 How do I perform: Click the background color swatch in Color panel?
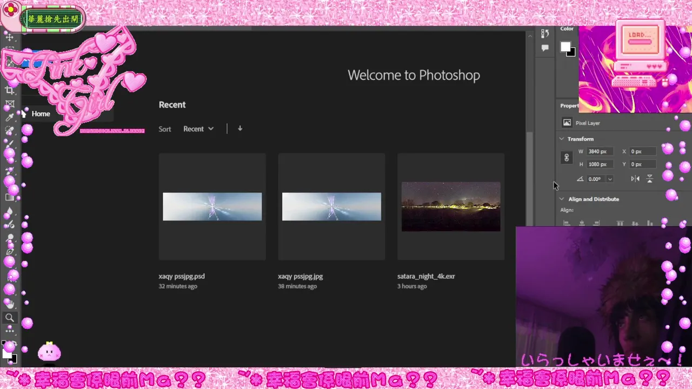coord(572,53)
